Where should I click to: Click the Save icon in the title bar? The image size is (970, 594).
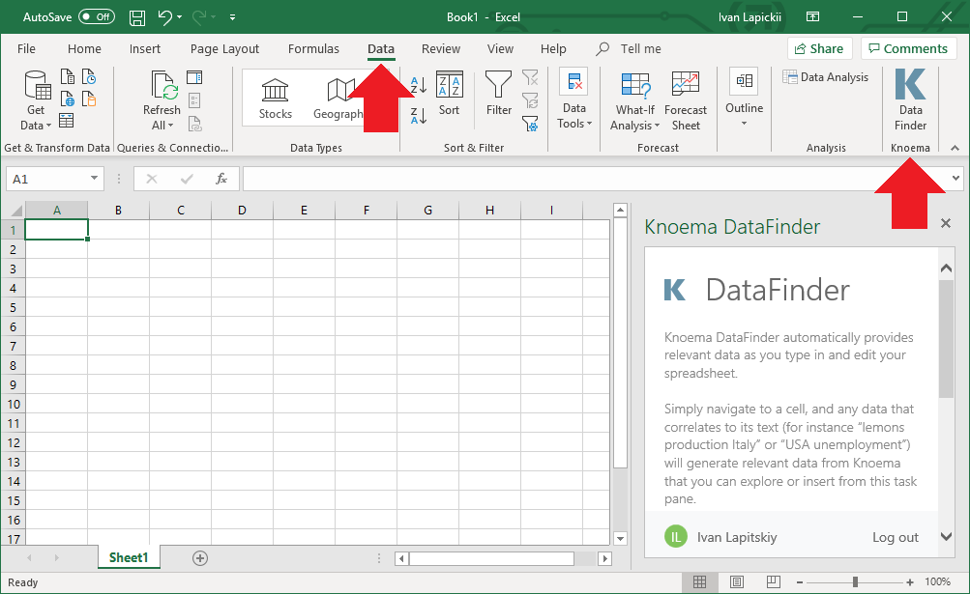136,17
